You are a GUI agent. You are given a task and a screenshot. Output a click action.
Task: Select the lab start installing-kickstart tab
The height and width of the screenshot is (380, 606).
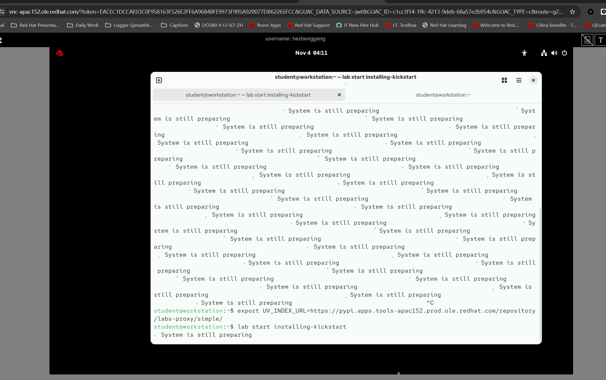(248, 95)
